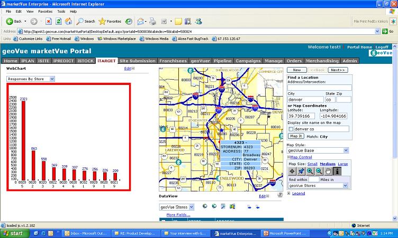Open find within geoVue Stores dropdown
This screenshot has width=398, height=238.
[345, 186]
